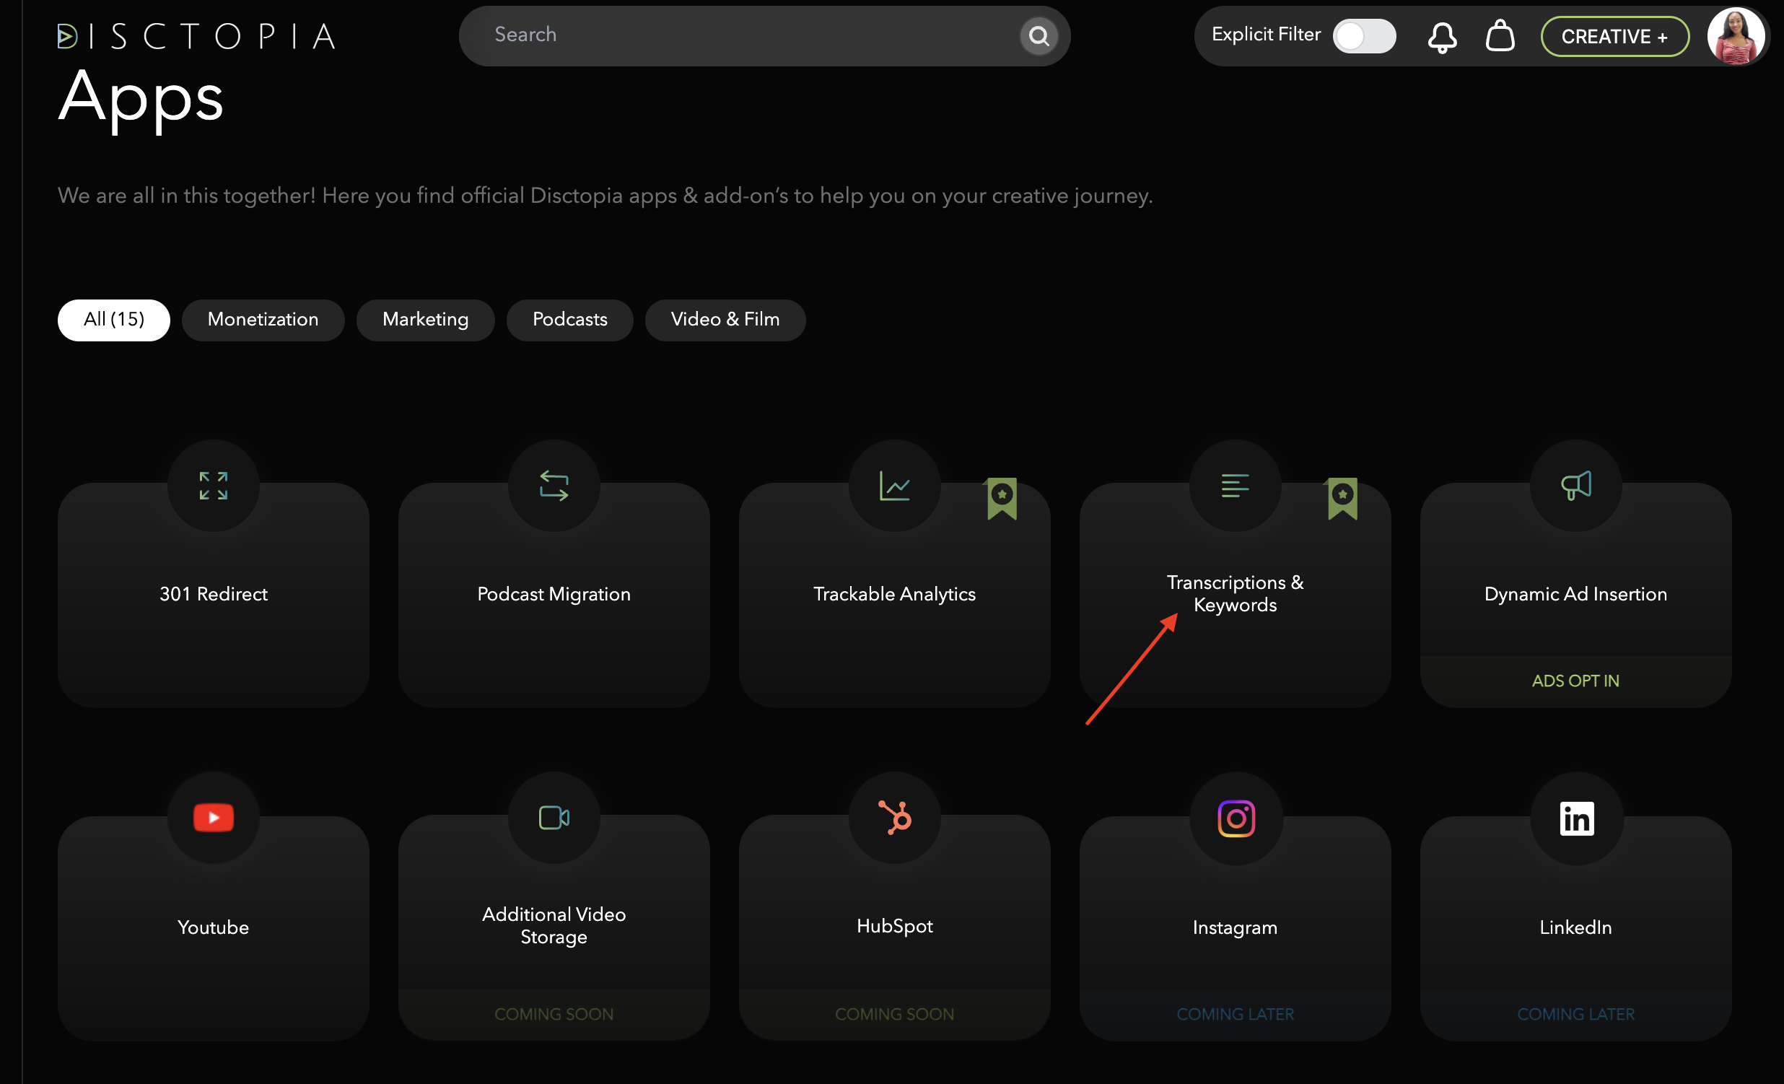Click the Podcast Migration swap-arrows icon
1784x1084 pixels.
tap(554, 486)
